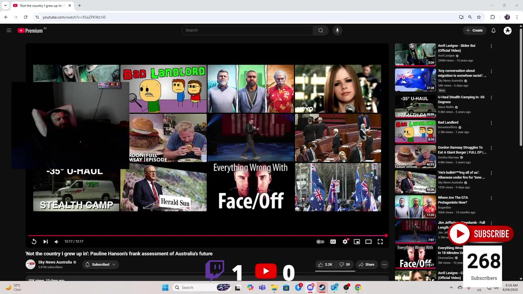Open options for Where Are The GTA Protagonists
This screenshot has height=294, width=523.
pyautogui.click(x=491, y=198)
